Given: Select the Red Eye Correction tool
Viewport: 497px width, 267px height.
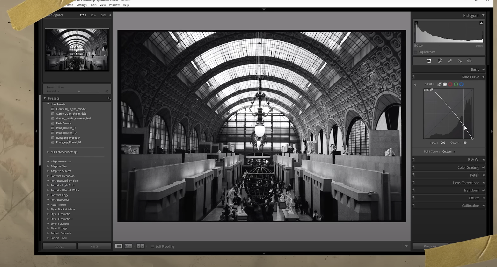Looking at the screenshot, I should (x=460, y=61).
